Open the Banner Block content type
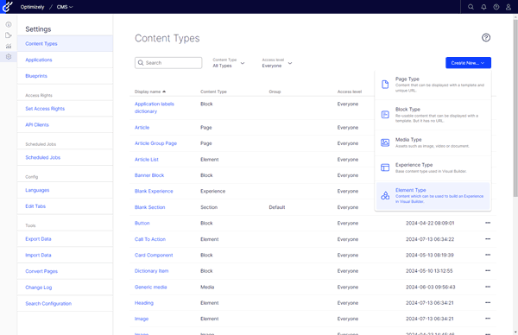 [149, 175]
